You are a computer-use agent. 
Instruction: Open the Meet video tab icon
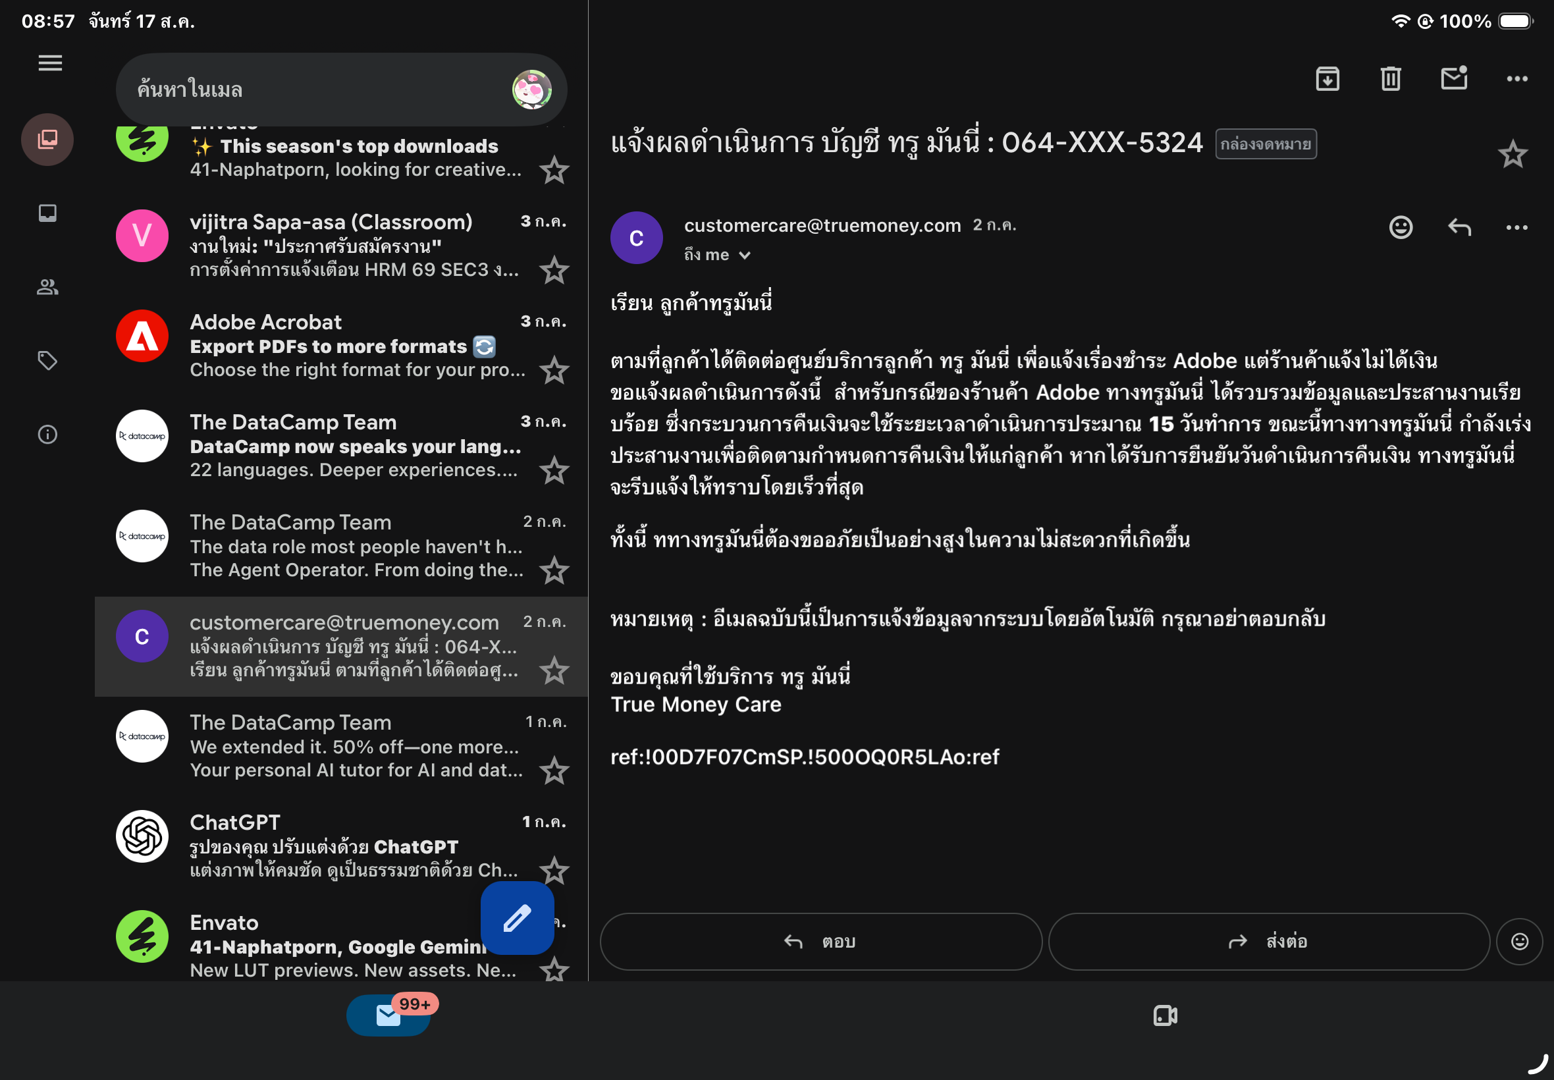tap(1165, 1015)
